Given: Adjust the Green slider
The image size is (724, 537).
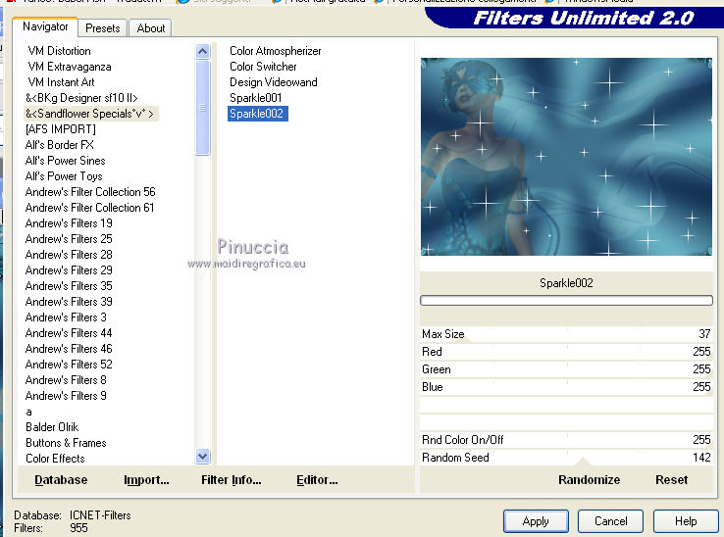Looking at the screenshot, I should (566, 369).
